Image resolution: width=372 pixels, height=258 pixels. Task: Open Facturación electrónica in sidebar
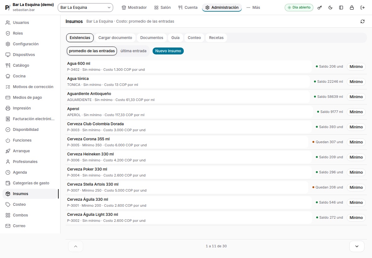coord(30,119)
